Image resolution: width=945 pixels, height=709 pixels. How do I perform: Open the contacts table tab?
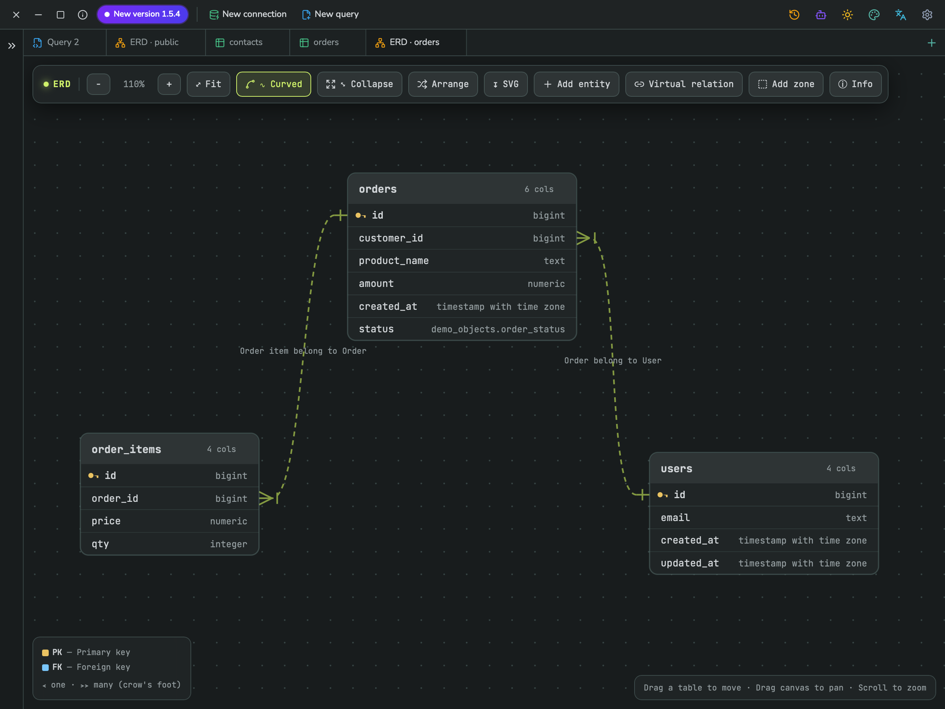coord(248,42)
